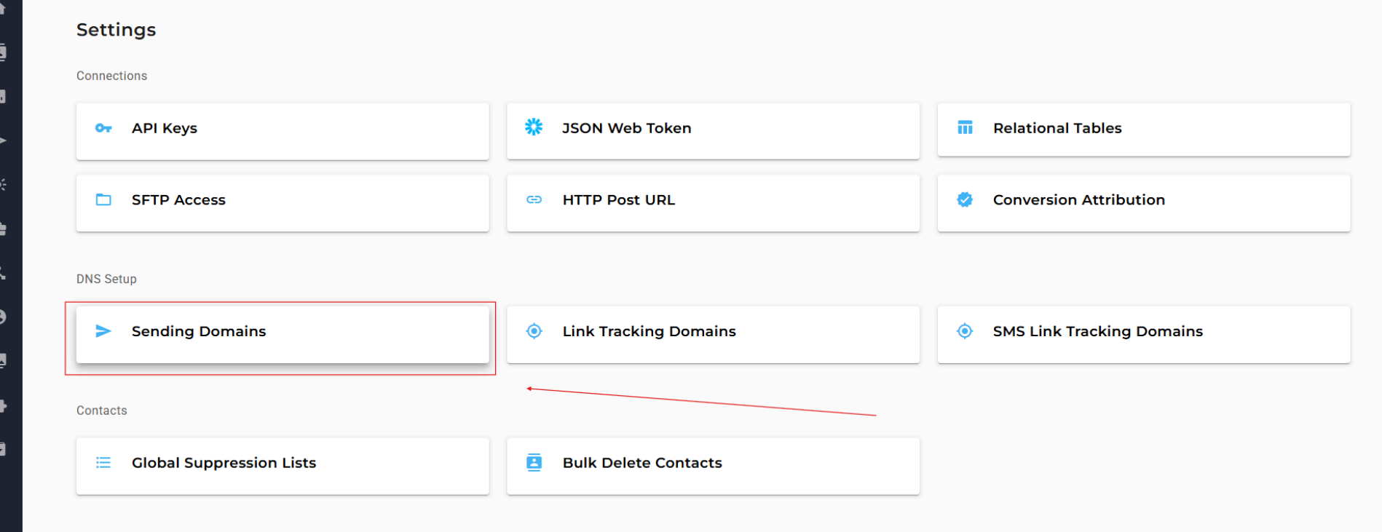Go to Global Suppression Lists
1382x532 pixels.
[x=283, y=466]
